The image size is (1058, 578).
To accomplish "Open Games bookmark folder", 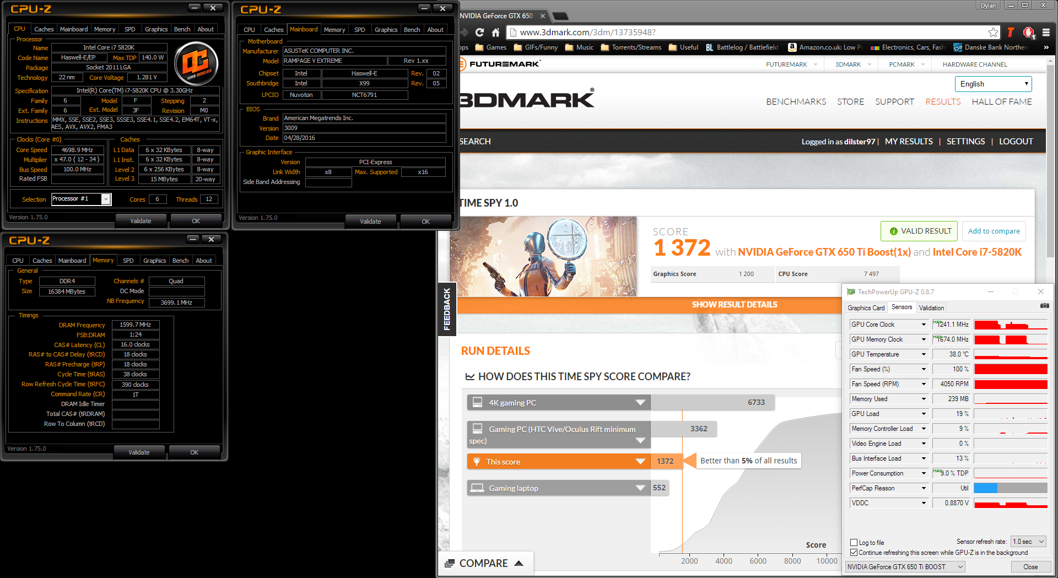I will (x=490, y=47).
